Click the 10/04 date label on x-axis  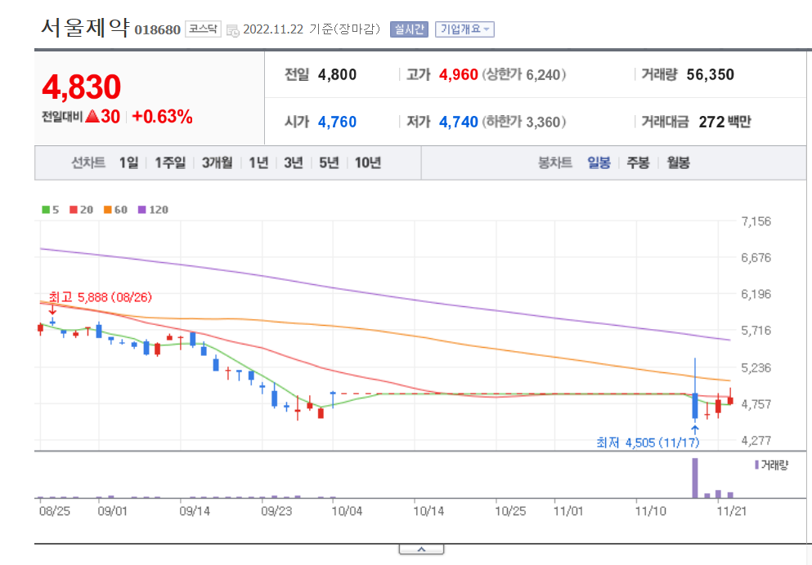click(x=347, y=511)
